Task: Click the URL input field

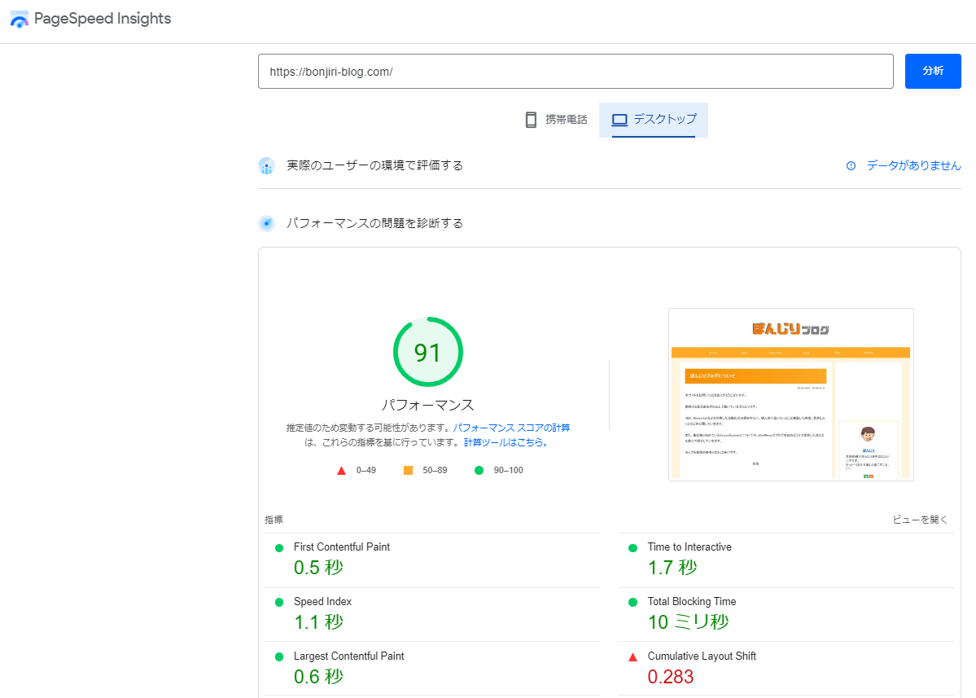Action: tap(576, 71)
